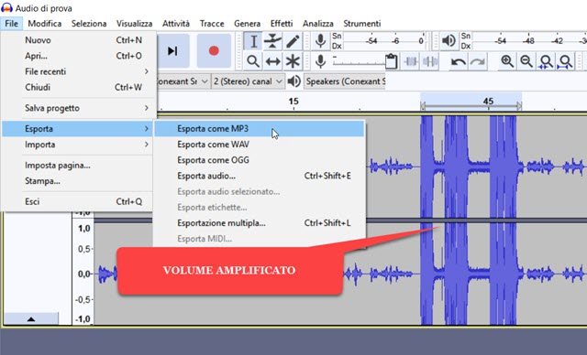Image resolution: width=587 pixels, height=355 pixels.
Task: Click the 0,0 value on the vertical scale
Action: (x=84, y=274)
